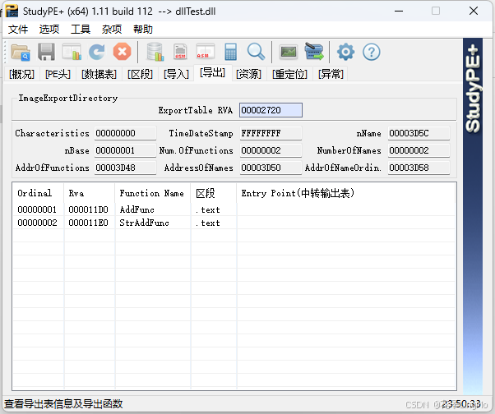Click the ExportTable RVA field 00002720
The width and height of the screenshot is (495, 414).
[x=271, y=110]
